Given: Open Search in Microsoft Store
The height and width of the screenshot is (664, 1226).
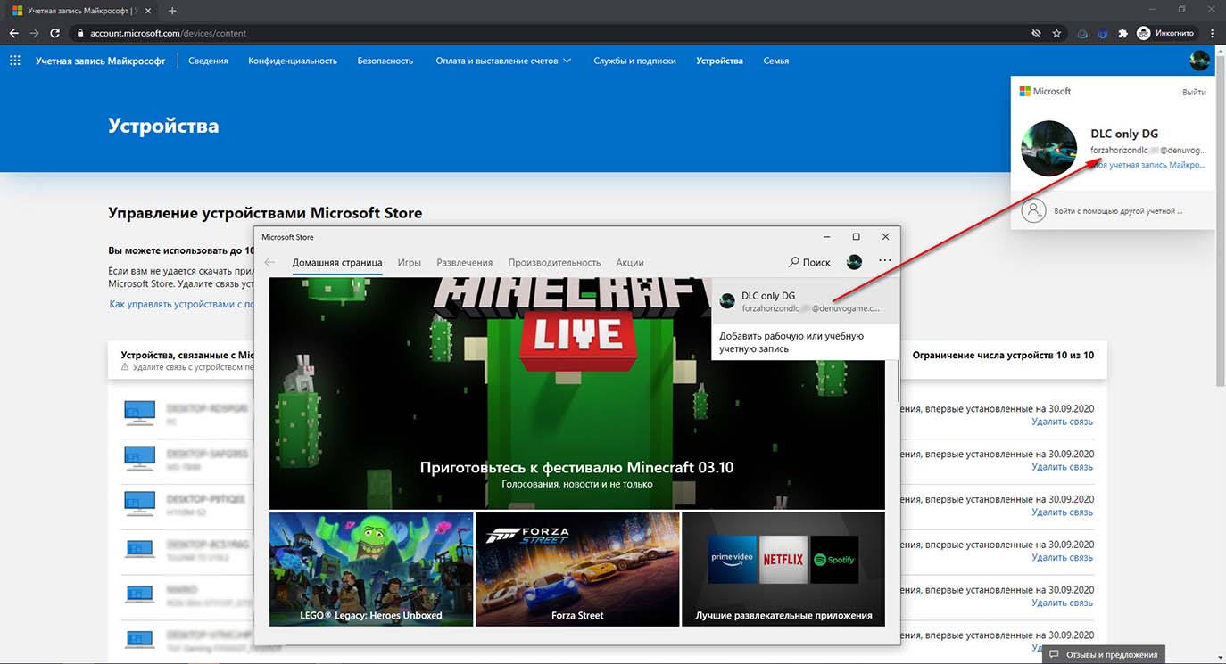Looking at the screenshot, I should coord(809,262).
